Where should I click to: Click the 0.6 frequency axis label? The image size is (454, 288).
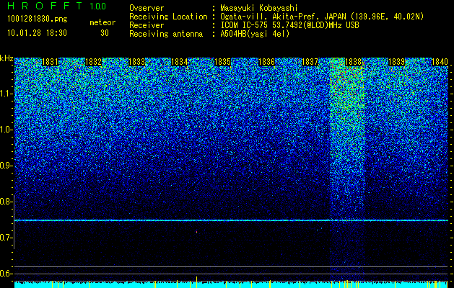coord(6,274)
